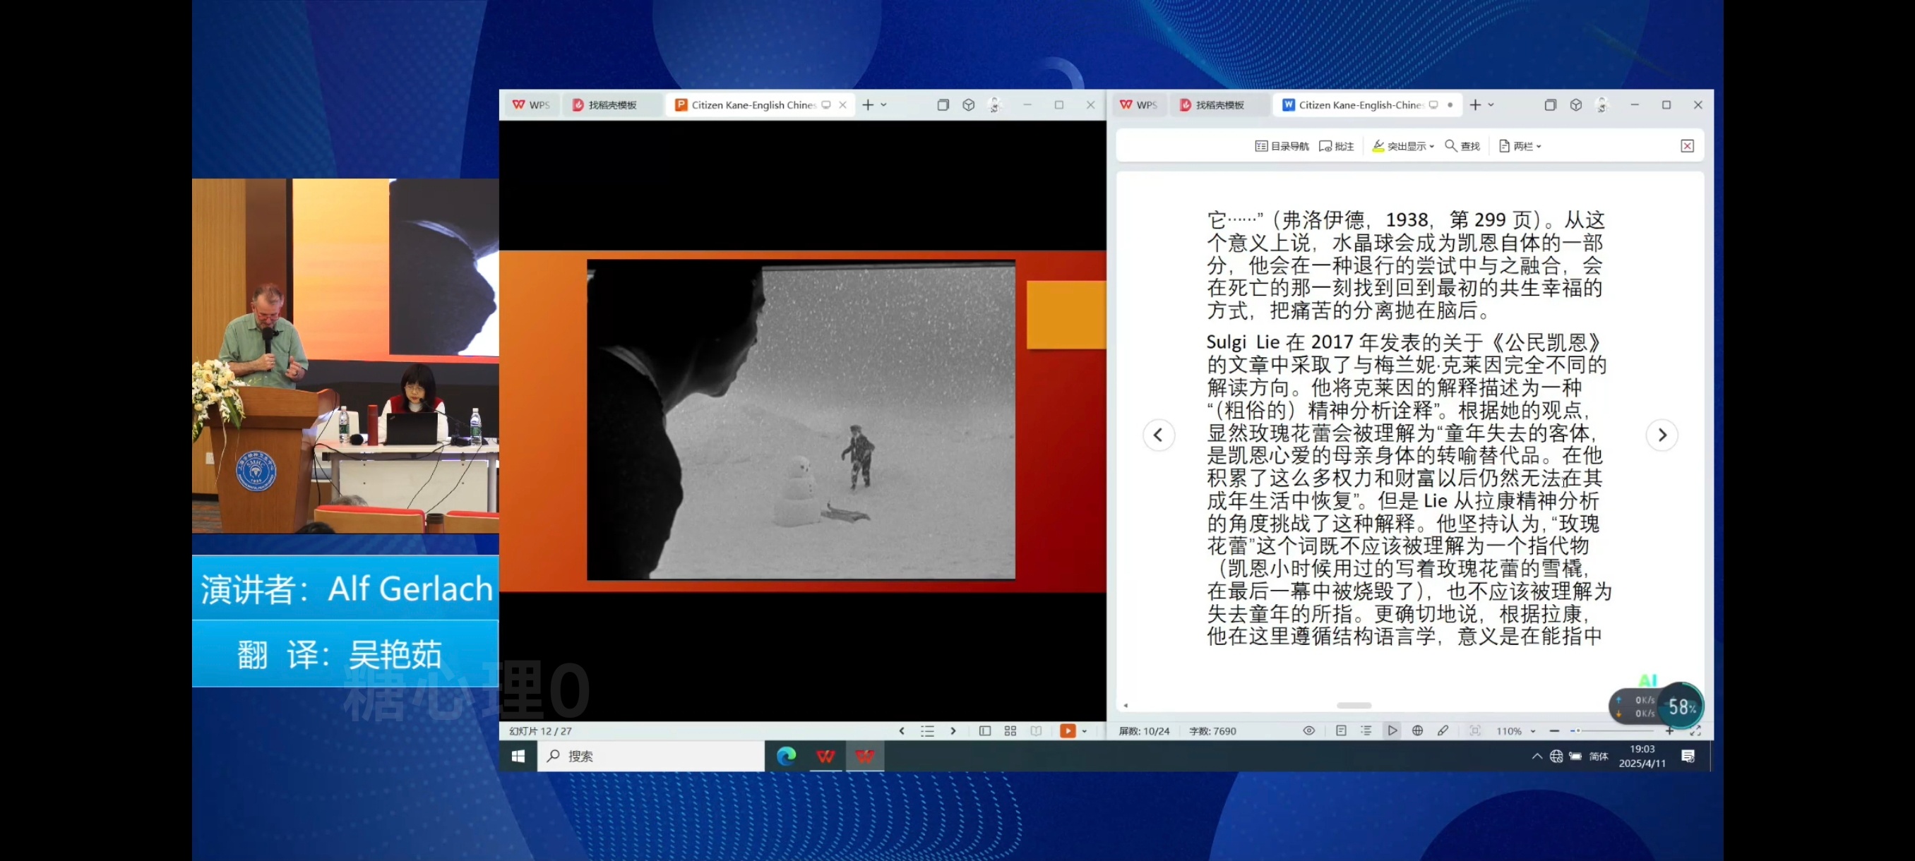The height and width of the screenshot is (861, 1915).
Task: Click first WPS taskbar icon
Action: pos(825,757)
